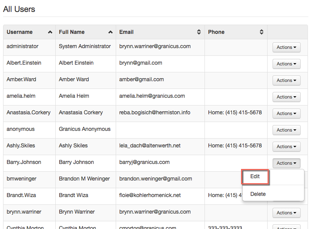Click the Full Name sort arrow icon
Viewport: 316px width, 229px height.
(110, 32)
